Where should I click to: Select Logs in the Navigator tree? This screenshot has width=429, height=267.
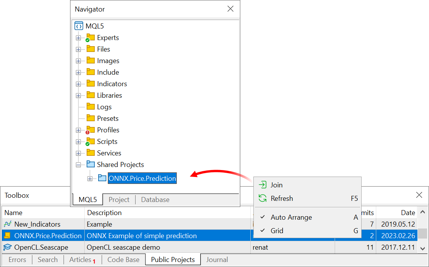pyautogui.click(x=105, y=107)
